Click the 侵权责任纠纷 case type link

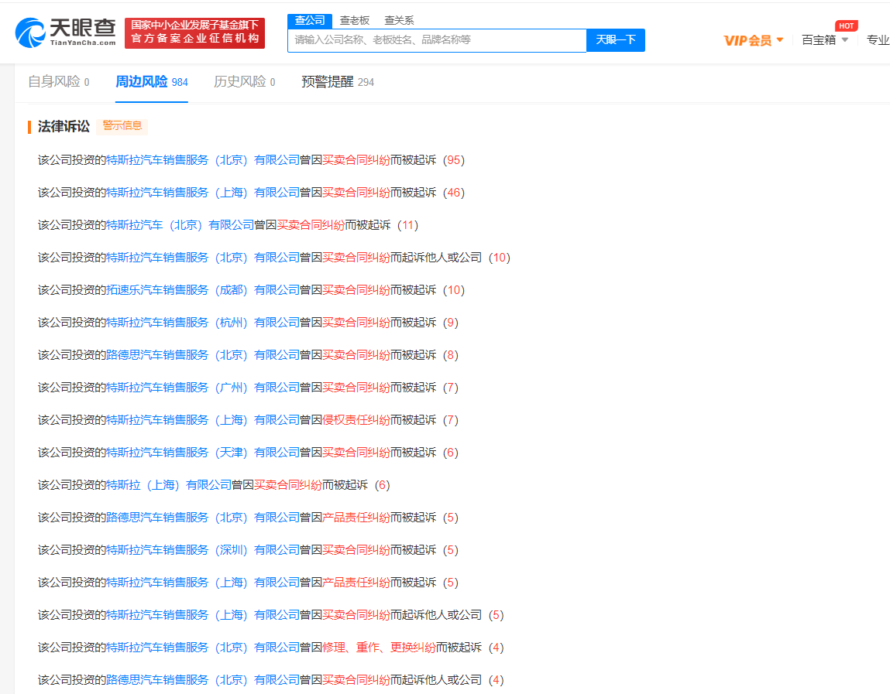pos(356,420)
